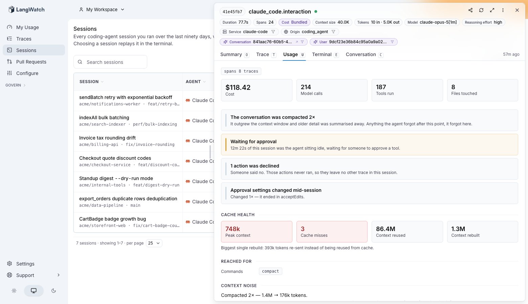This screenshot has width=528, height=304.
Task: Click the list icon beside Traces
Action: click(9, 39)
